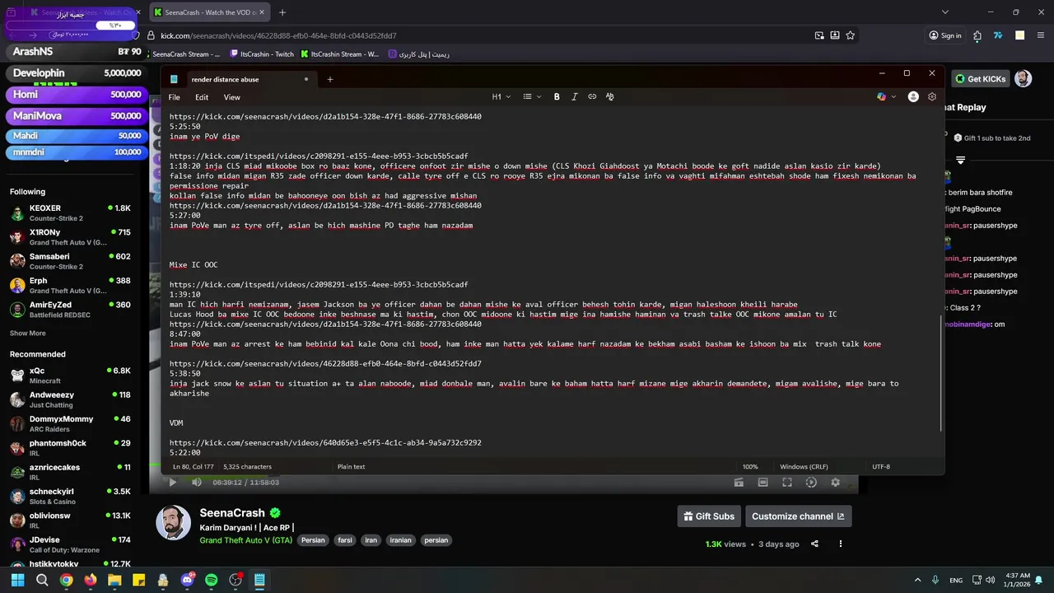Clear formatting in Notepad toolbar
The image size is (1054, 593).
point(609,96)
